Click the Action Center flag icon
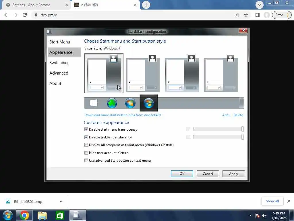The height and width of the screenshot is (221, 294). (258, 216)
